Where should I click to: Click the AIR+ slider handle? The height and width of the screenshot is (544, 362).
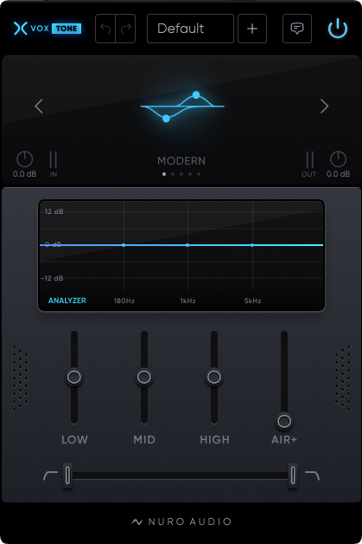coord(284,421)
